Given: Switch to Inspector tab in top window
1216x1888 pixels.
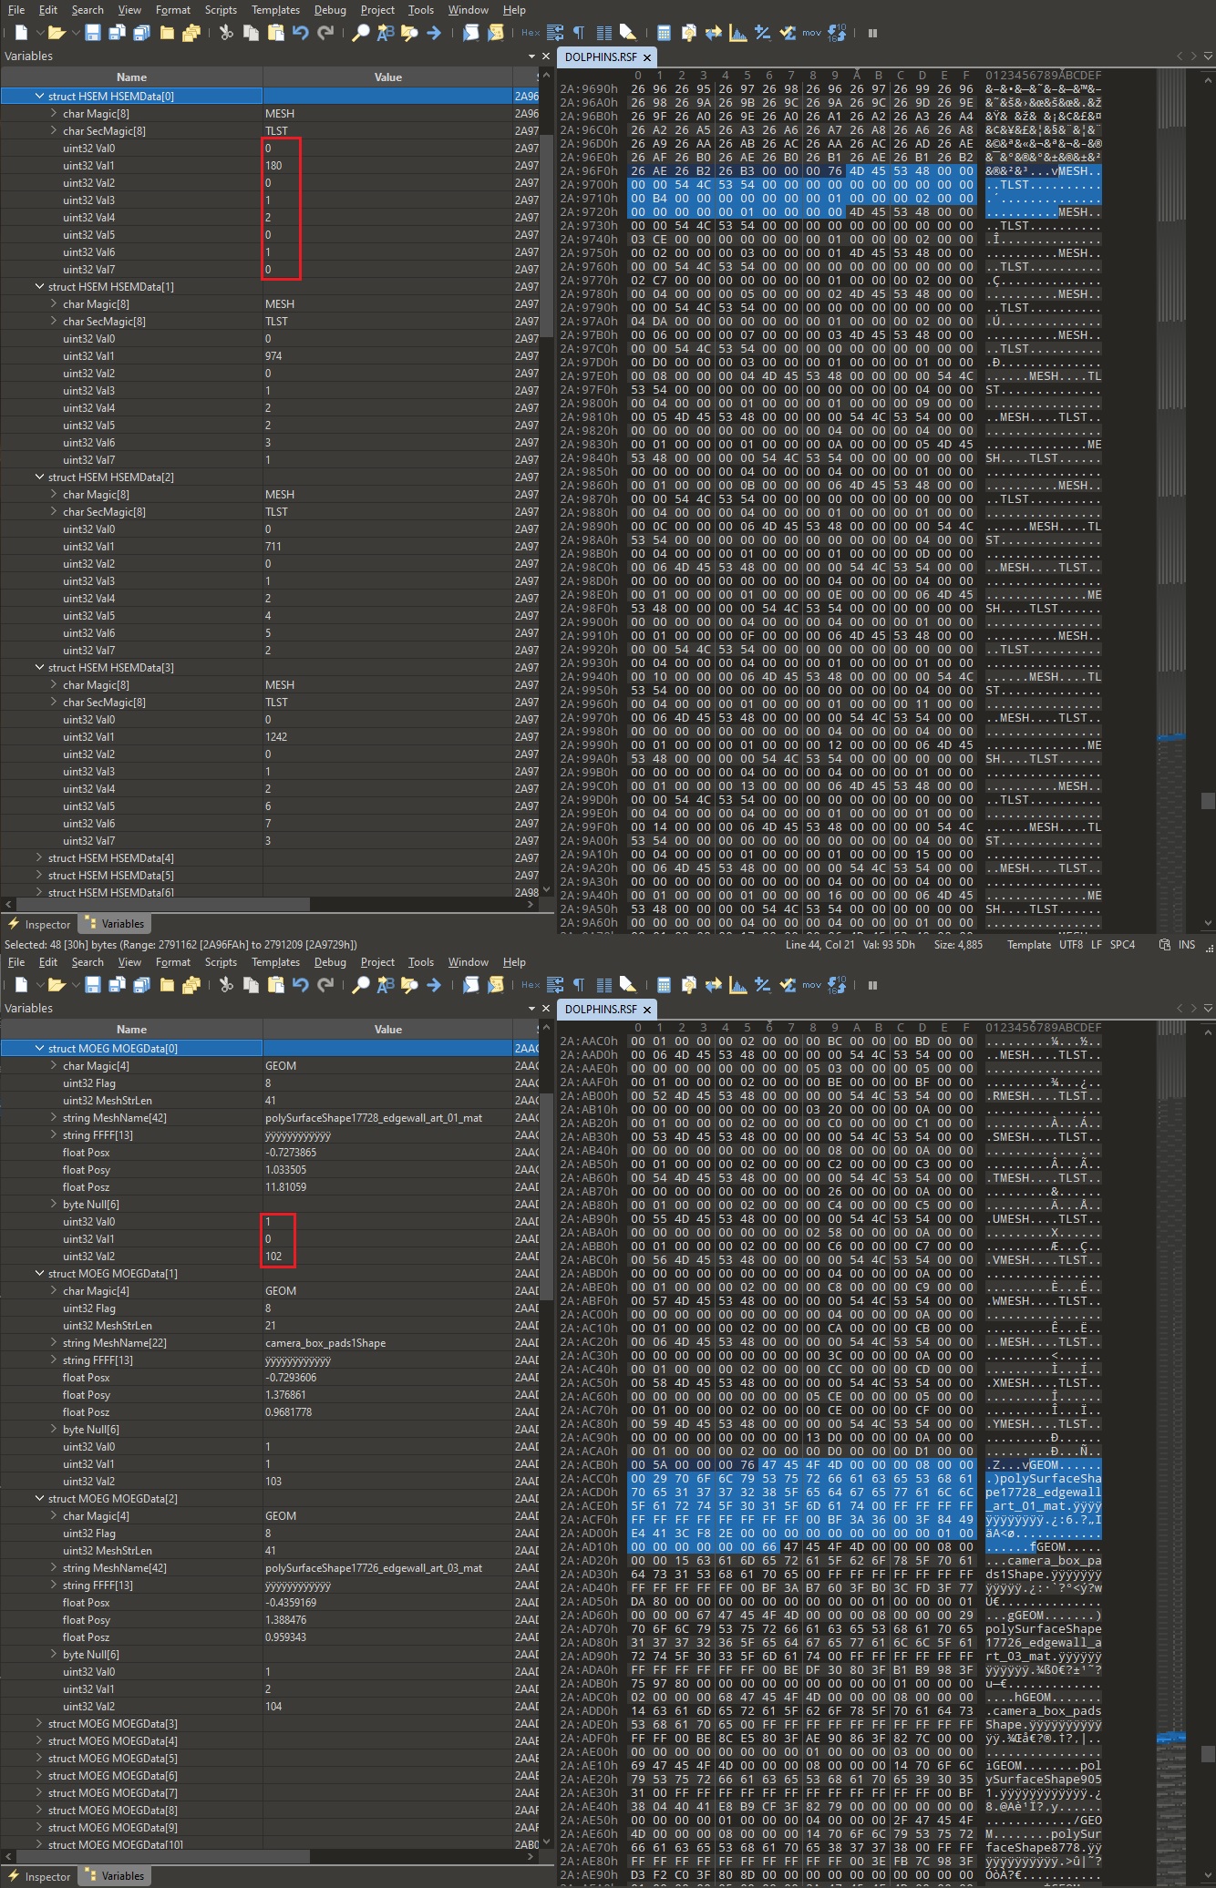Looking at the screenshot, I should (x=38, y=924).
